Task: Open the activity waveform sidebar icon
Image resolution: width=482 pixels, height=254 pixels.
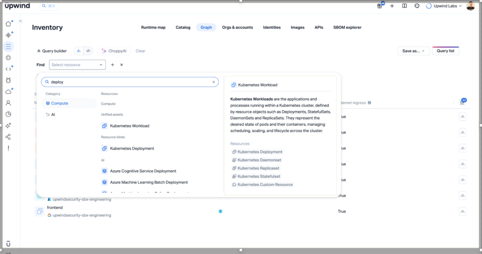Action: (x=8, y=35)
